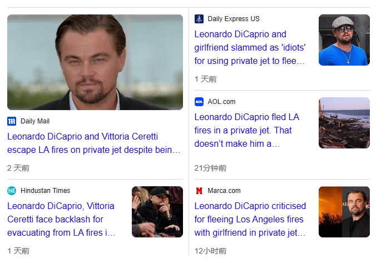Screen dimensions: 391x263
Task: Open the 'slammed as idiots' headline
Action: (250, 47)
